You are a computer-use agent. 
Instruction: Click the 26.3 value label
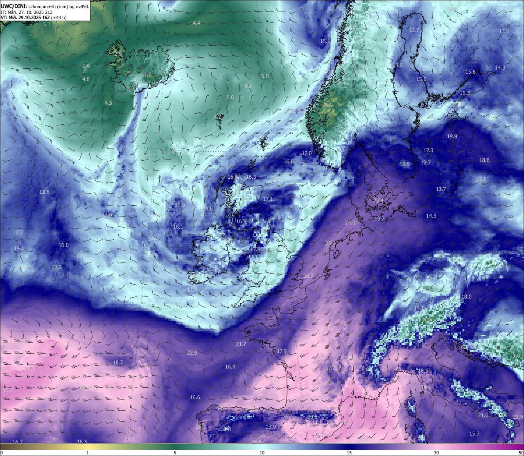tap(308, 276)
